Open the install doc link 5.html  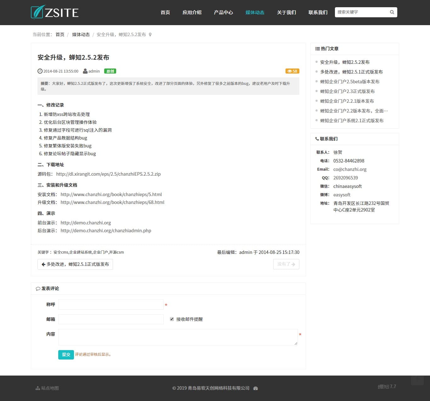111,195
